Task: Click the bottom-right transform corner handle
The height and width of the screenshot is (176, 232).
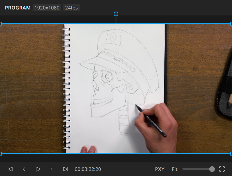Action: point(231,154)
